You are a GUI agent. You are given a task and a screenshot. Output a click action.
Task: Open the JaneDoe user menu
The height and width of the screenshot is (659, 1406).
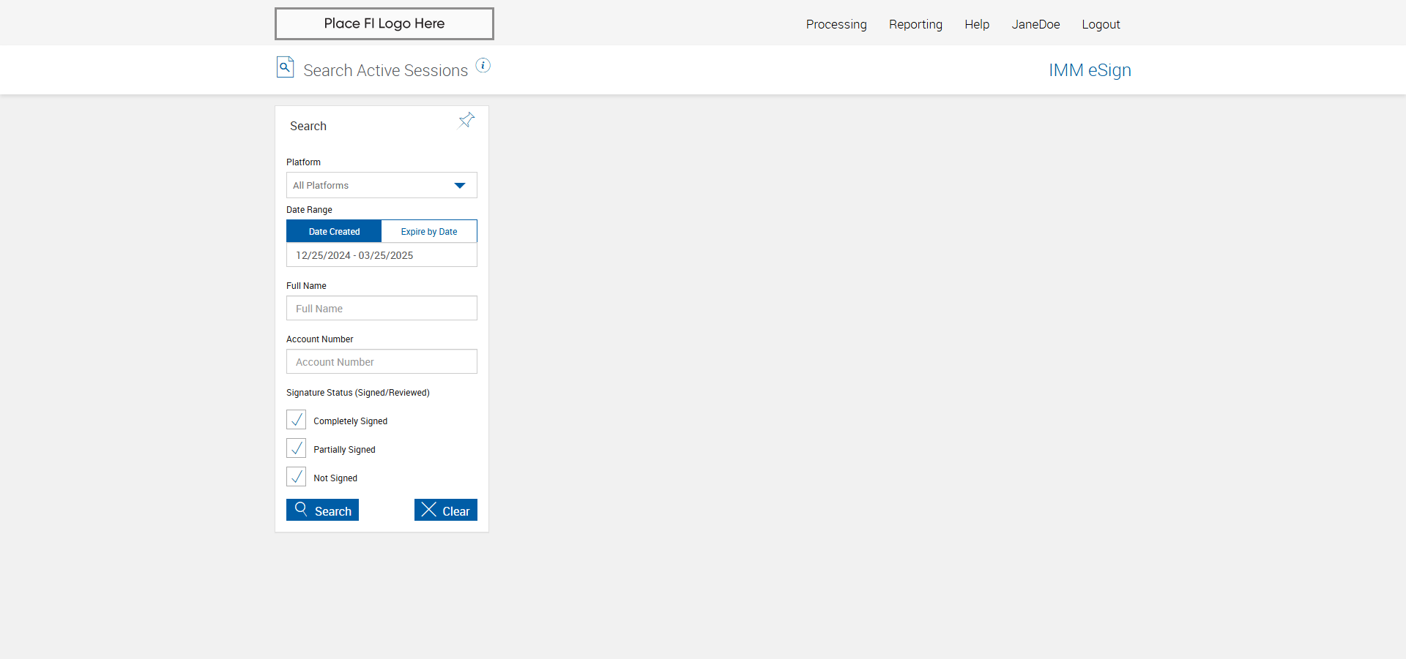tap(1035, 24)
